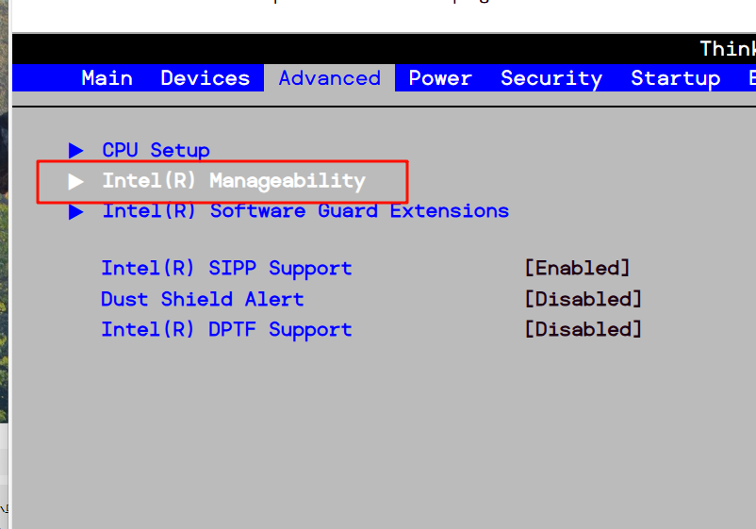Image resolution: width=756 pixels, height=529 pixels.
Task: Toggle the Dust Shield Alert [Disabled] value
Action: [583, 299]
